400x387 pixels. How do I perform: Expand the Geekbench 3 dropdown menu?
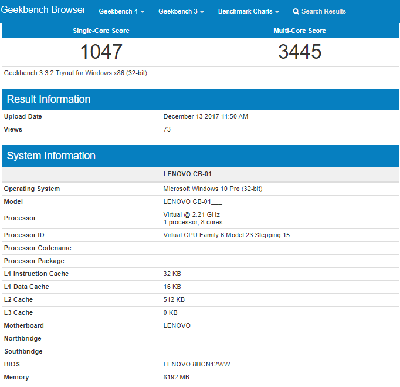(181, 12)
